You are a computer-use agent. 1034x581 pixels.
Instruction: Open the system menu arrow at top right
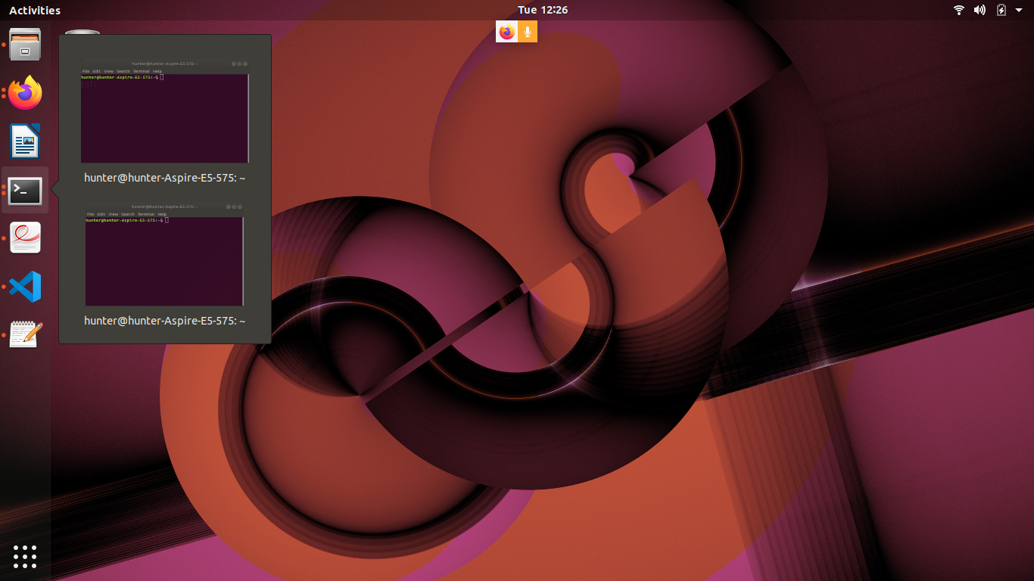point(1018,10)
